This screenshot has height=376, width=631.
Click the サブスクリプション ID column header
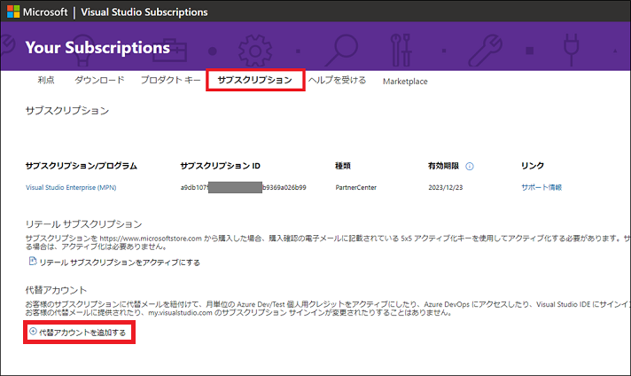pyautogui.click(x=220, y=166)
